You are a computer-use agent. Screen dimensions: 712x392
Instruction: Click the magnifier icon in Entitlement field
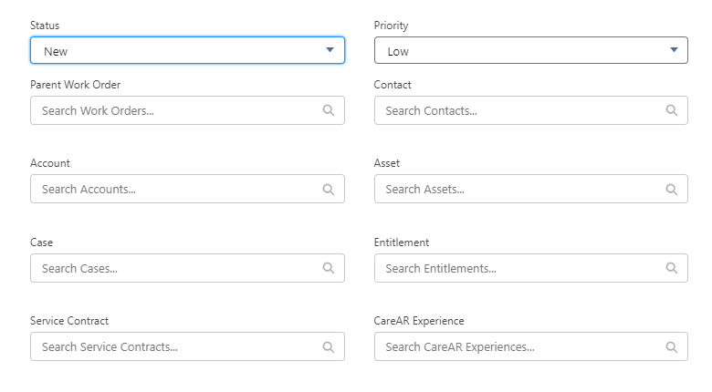(x=672, y=268)
